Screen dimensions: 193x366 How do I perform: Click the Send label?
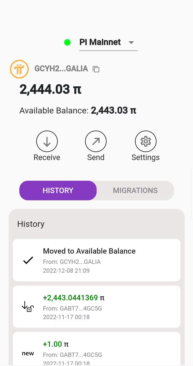96,157
